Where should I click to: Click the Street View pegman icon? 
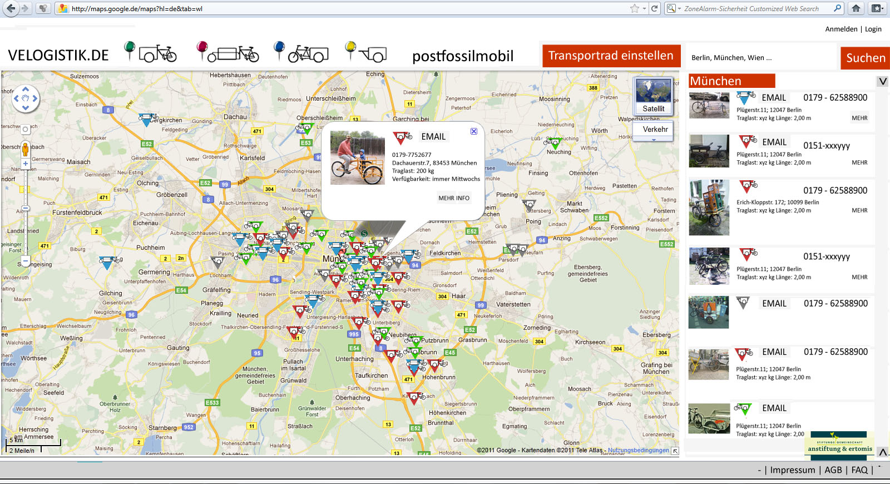26,149
